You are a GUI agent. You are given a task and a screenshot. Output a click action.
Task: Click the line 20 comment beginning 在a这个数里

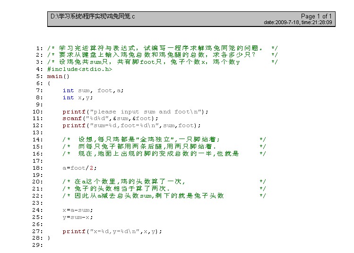pos(164,182)
